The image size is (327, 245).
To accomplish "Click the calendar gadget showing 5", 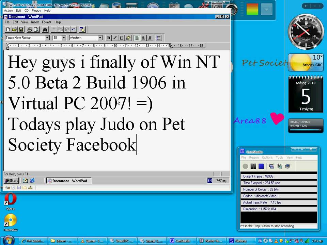I will point(306,94).
